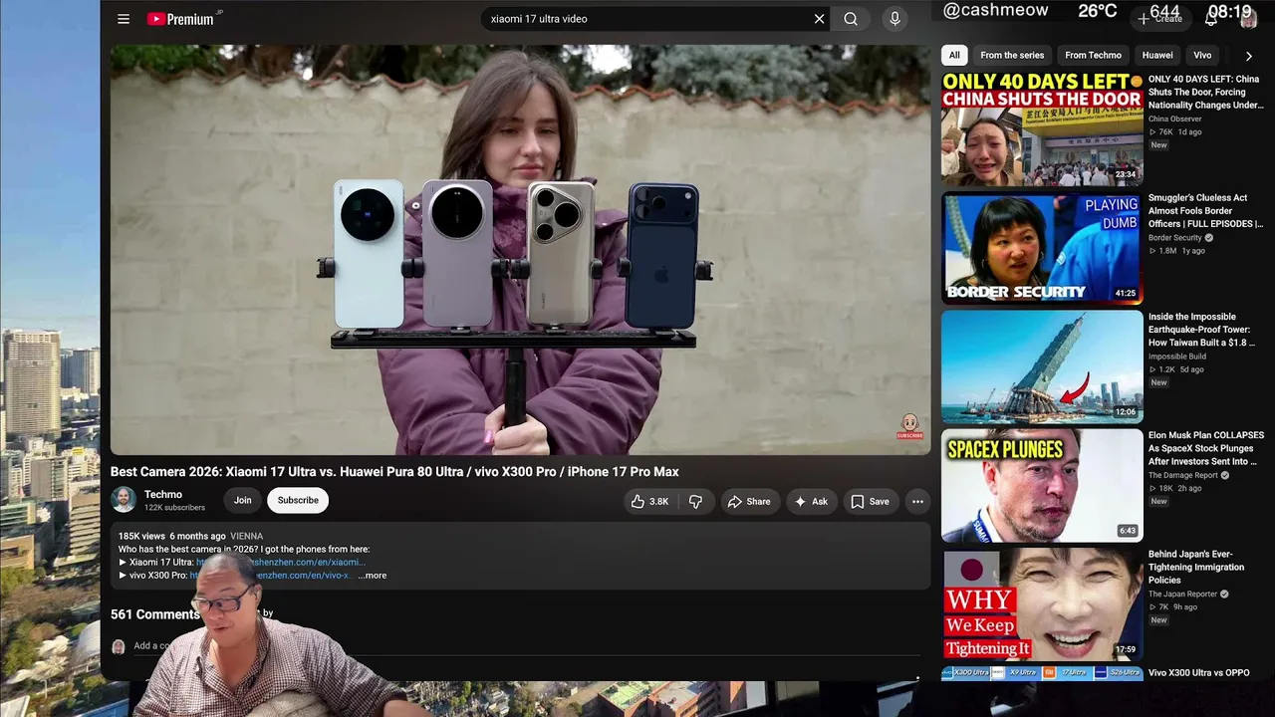Visit the Impossible Build channel
The height and width of the screenshot is (717, 1275).
[x=1177, y=357]
